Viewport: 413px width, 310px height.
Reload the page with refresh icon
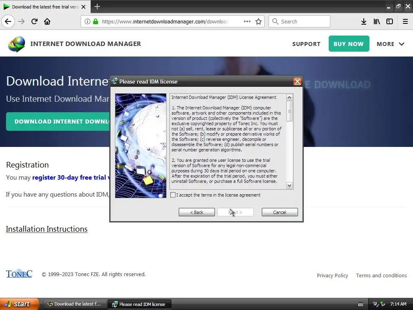pos(34,21)
